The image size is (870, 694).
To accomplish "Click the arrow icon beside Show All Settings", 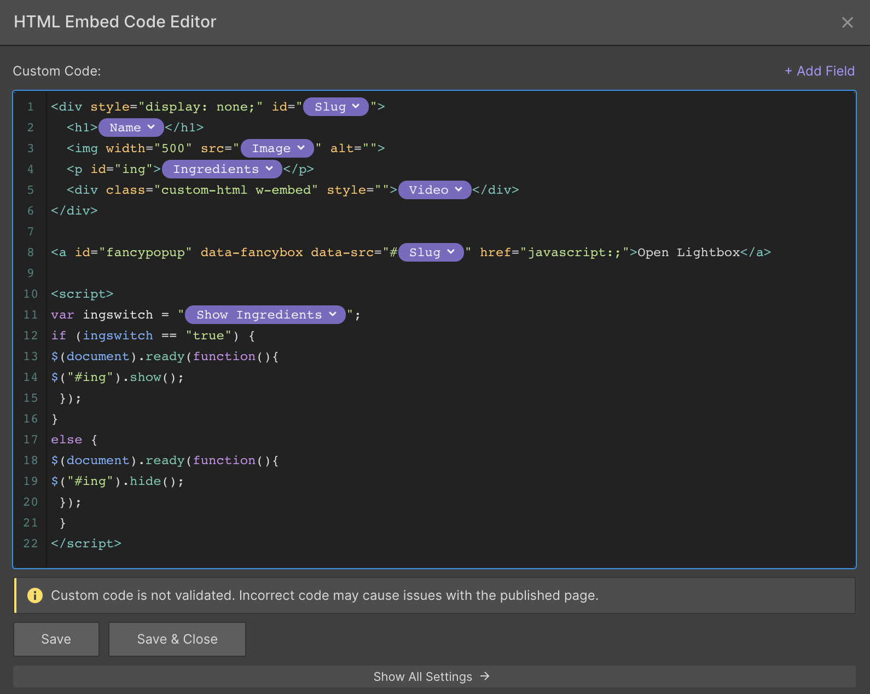I will (x=485, y=676).
